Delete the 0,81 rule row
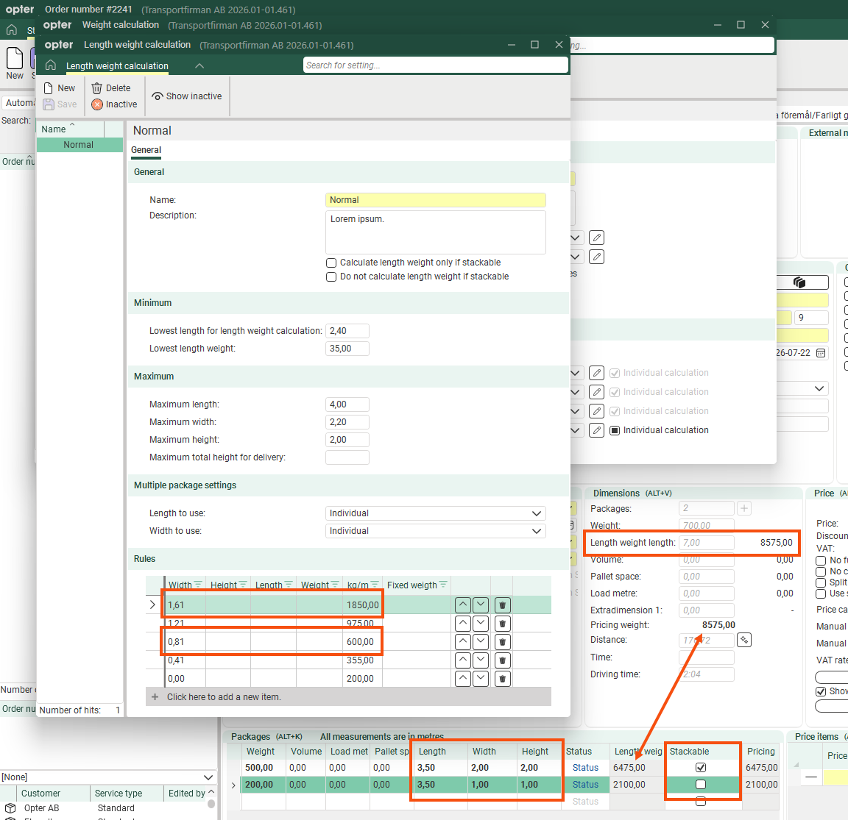848x820 pixels. click(503, 642)
